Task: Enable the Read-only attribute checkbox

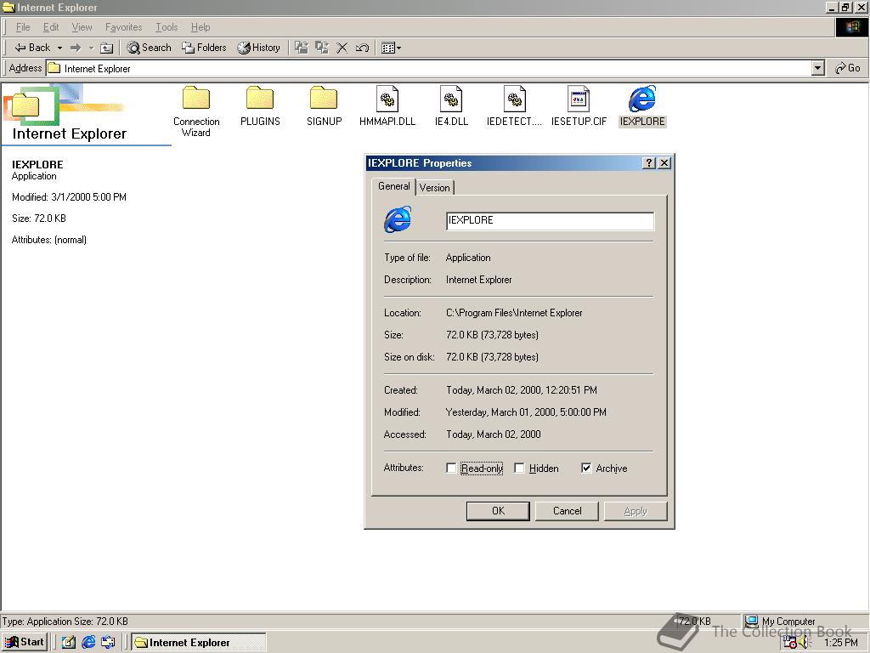Action: point(451,468)
